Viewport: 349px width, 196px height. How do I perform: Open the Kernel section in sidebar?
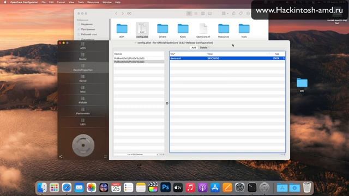[83, 78]
